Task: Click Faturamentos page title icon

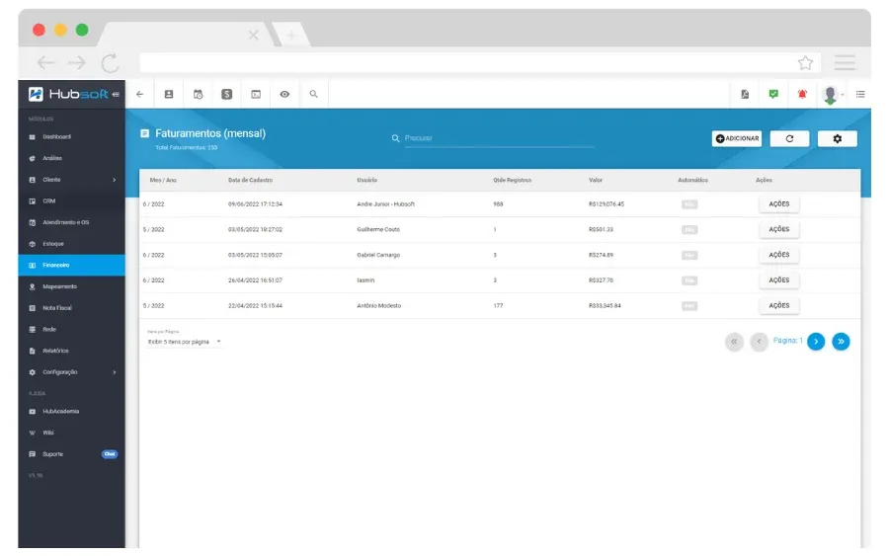Action: pyautogui.click(x=144, y=133)
